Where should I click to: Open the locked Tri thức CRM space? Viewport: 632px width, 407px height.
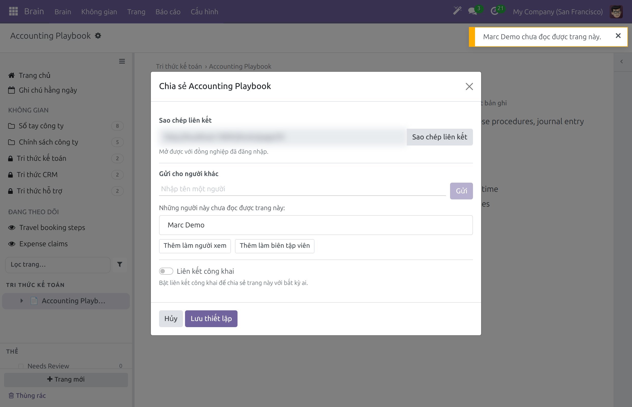[66, 175]
